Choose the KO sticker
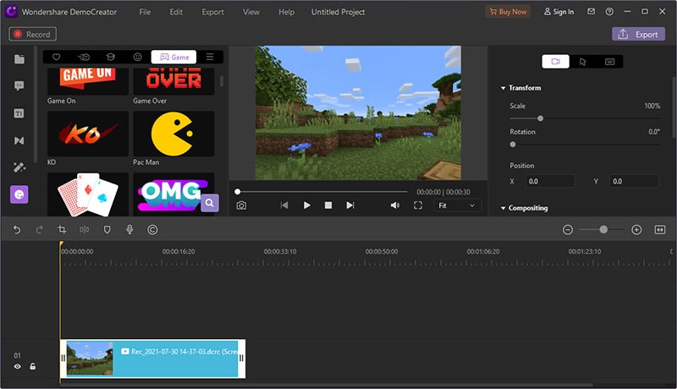This screenshot has height=389, width=677. click(88, 134)
